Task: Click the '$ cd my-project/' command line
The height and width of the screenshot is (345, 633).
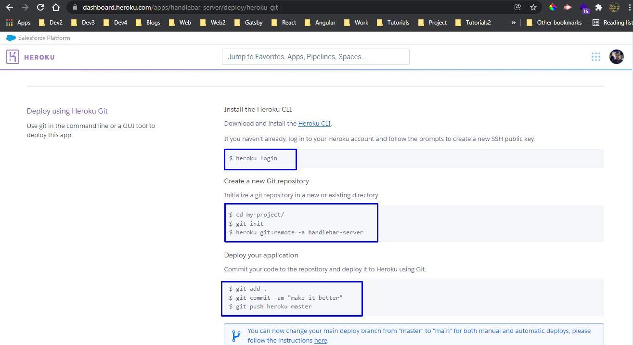Action: [x=257, y=215]
